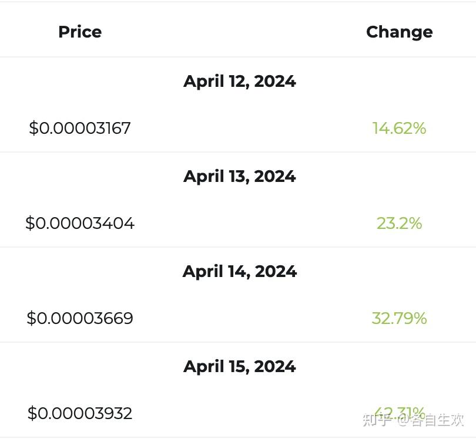Click the 23.2% change value
Viewport: 476px width, 439px height.
pos(399,223)
